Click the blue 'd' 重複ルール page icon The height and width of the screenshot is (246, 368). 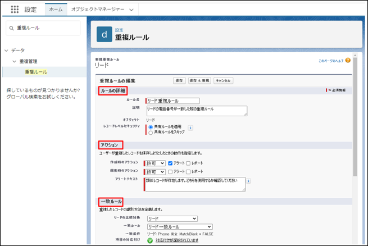[x=104, y=34]
